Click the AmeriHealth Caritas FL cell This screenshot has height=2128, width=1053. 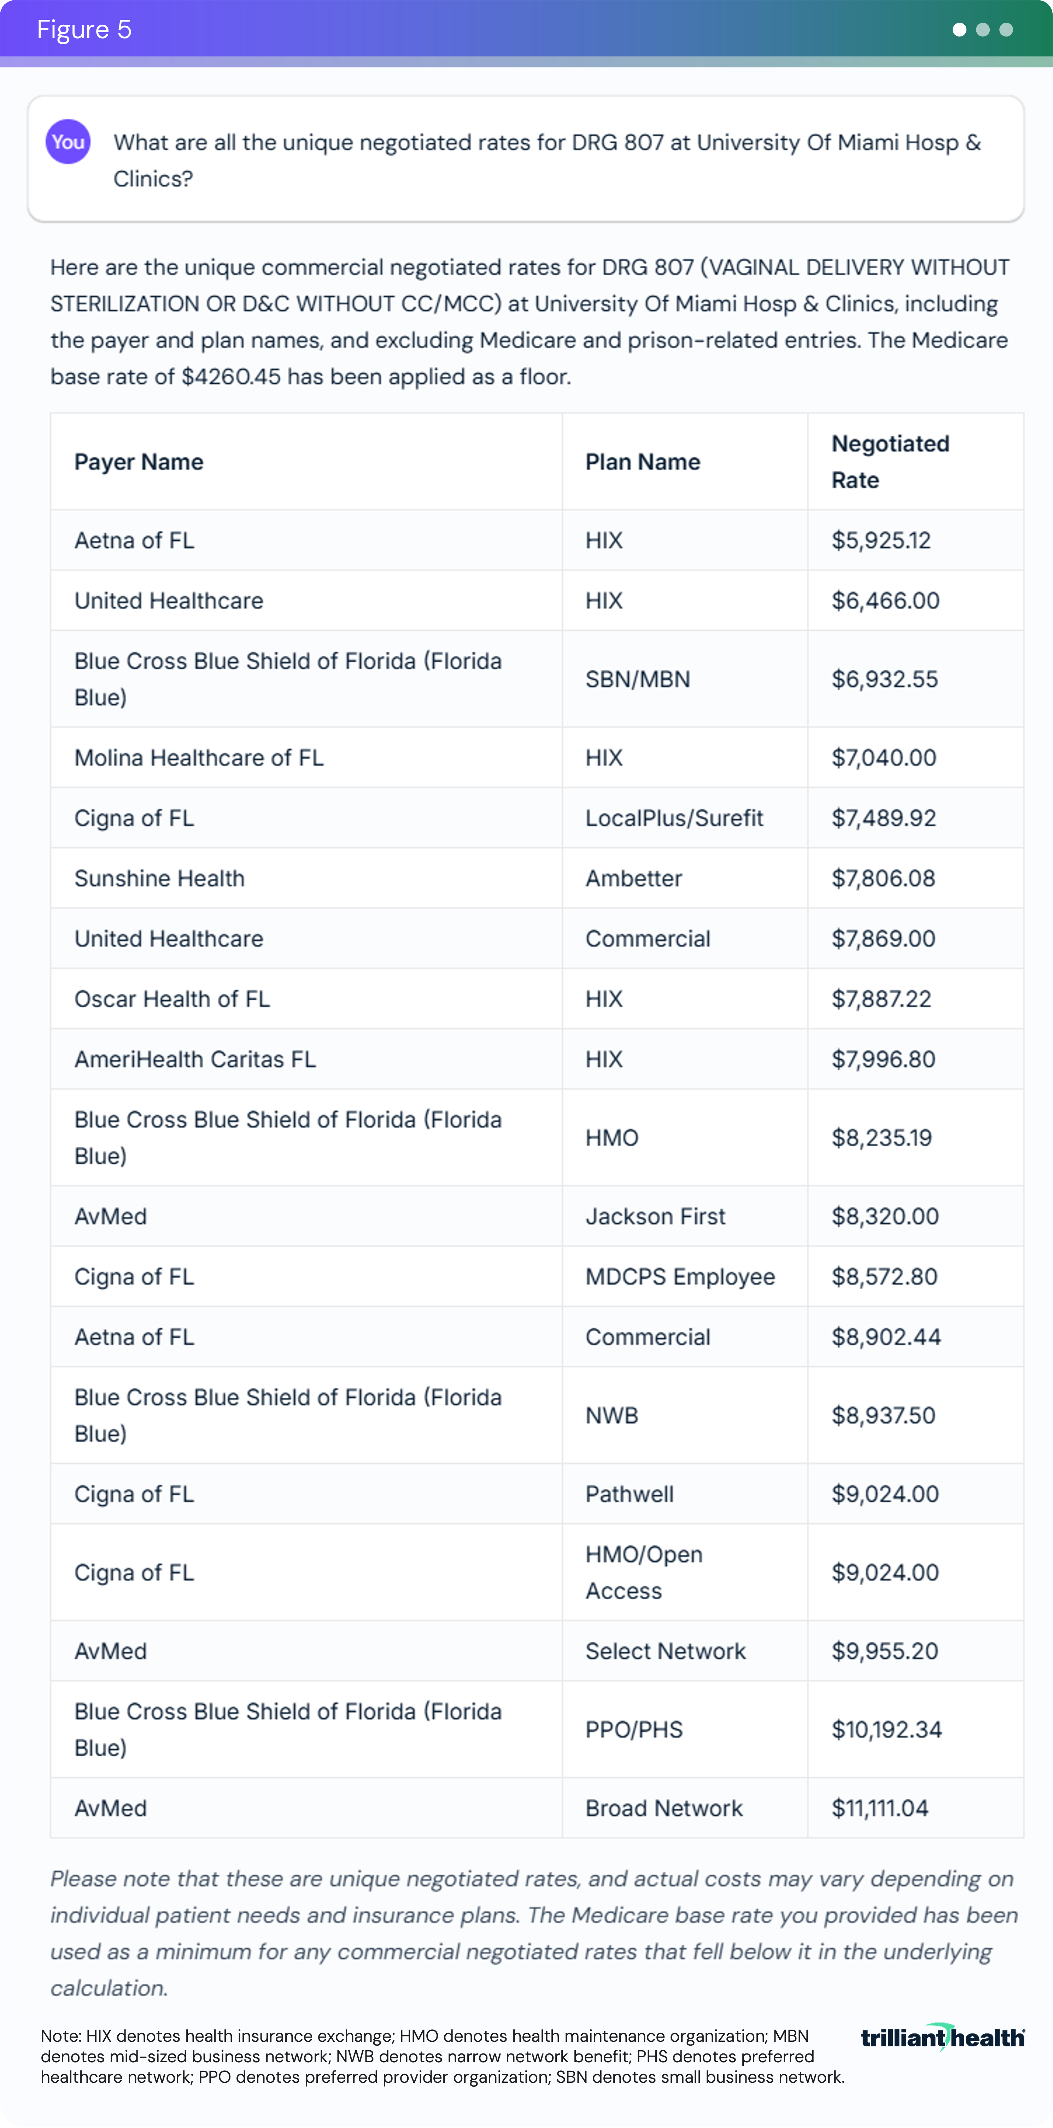(195, 1059)
